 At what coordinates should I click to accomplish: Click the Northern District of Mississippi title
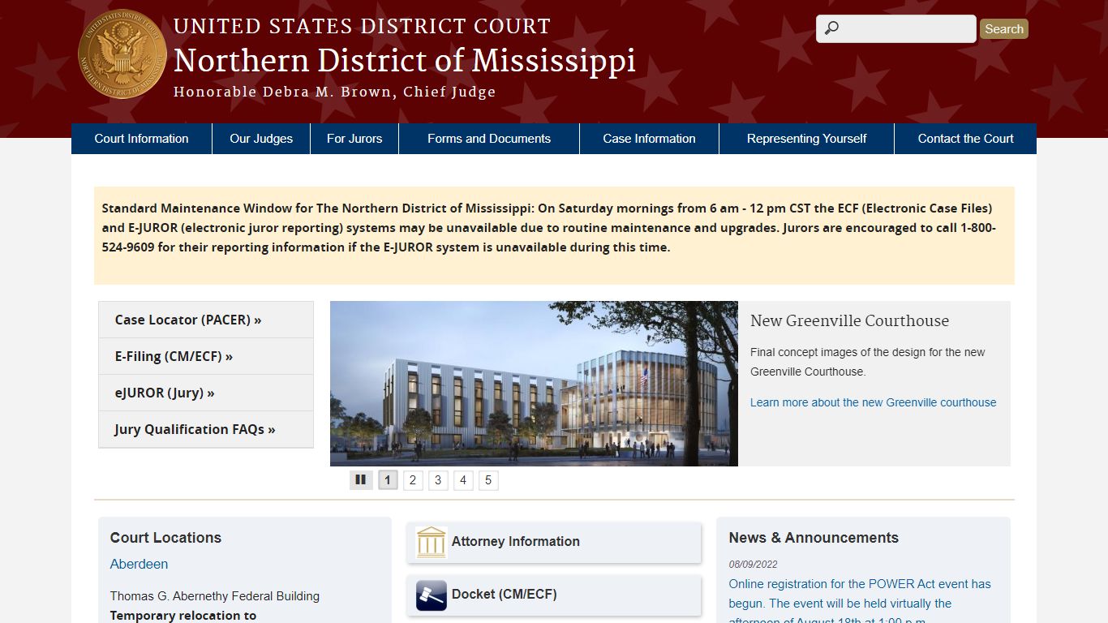(404, 61)
